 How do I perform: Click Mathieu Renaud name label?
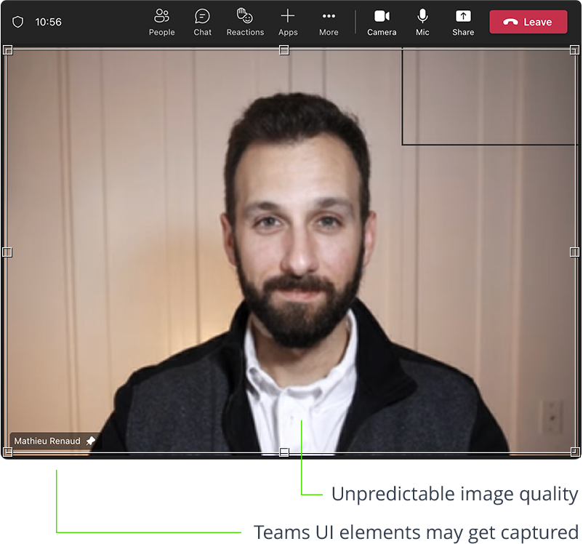47,441
